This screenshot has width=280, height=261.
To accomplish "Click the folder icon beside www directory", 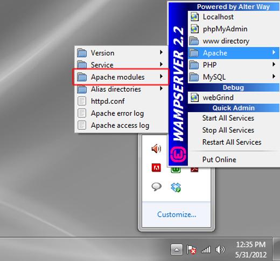I will [194, 41].
